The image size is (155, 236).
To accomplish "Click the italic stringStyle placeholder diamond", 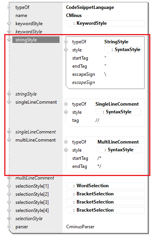I will pyautogui.click(x=9, y=94).
